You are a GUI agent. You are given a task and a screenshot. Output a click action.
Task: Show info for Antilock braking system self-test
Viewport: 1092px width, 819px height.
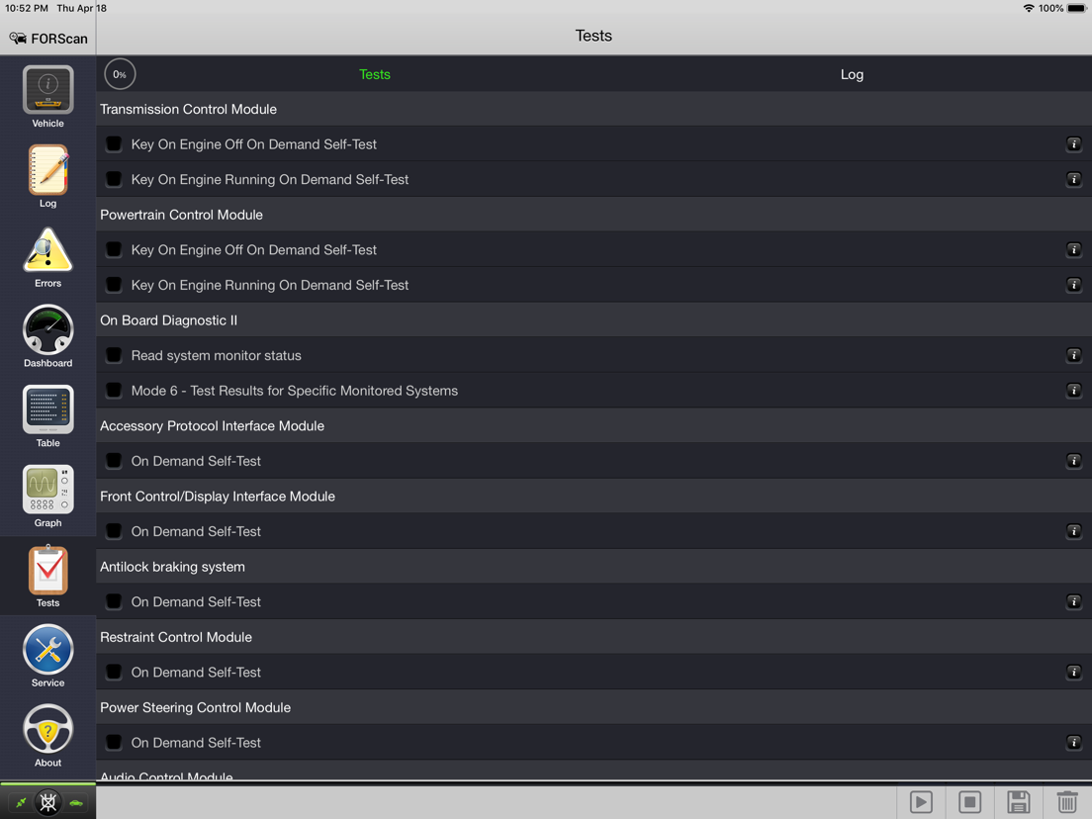click(1074, 601)
